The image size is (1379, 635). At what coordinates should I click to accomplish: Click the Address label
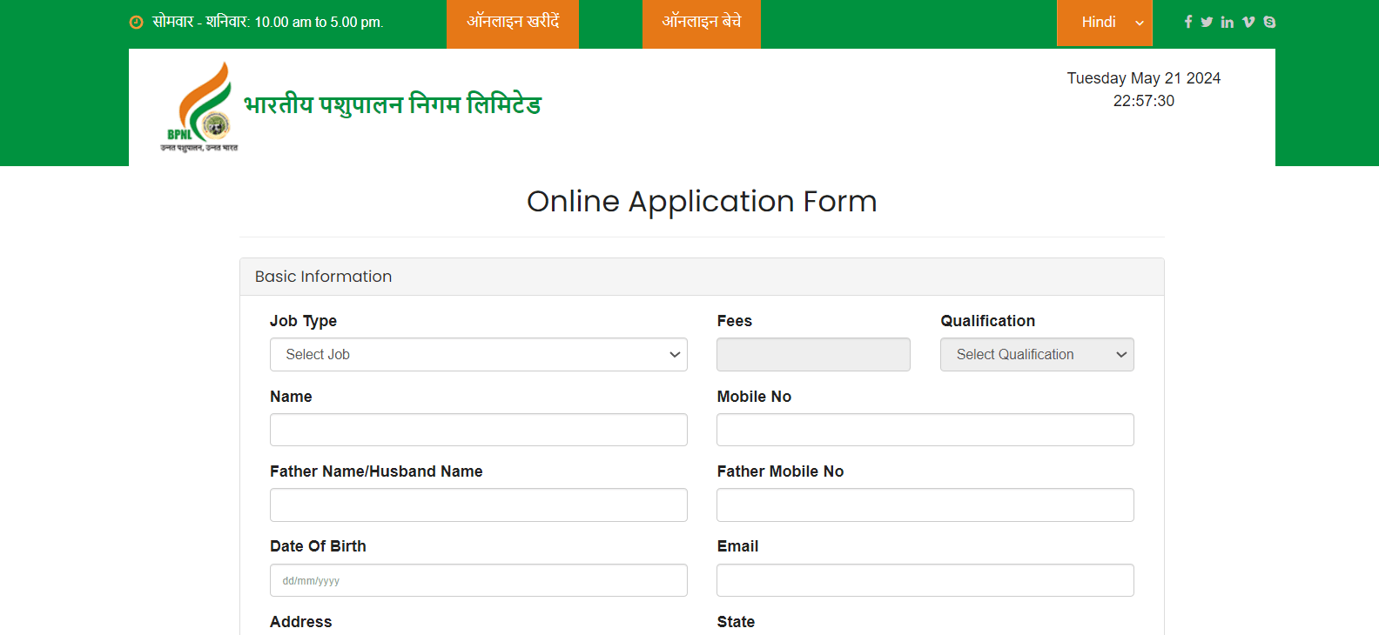[301, 622]
